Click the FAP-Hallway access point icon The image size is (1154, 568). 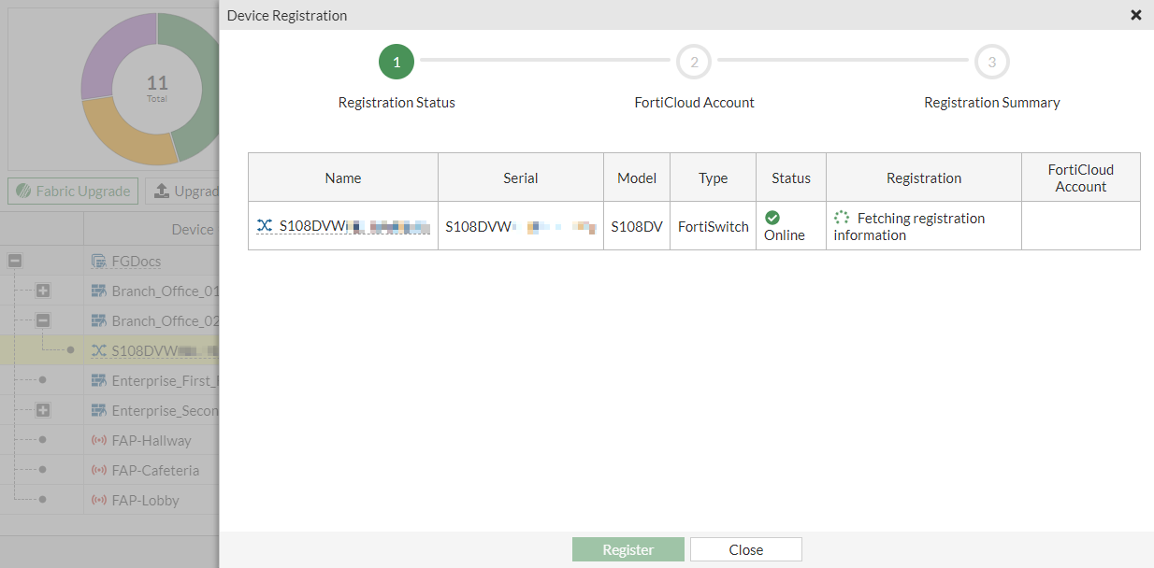click(98, 440)
